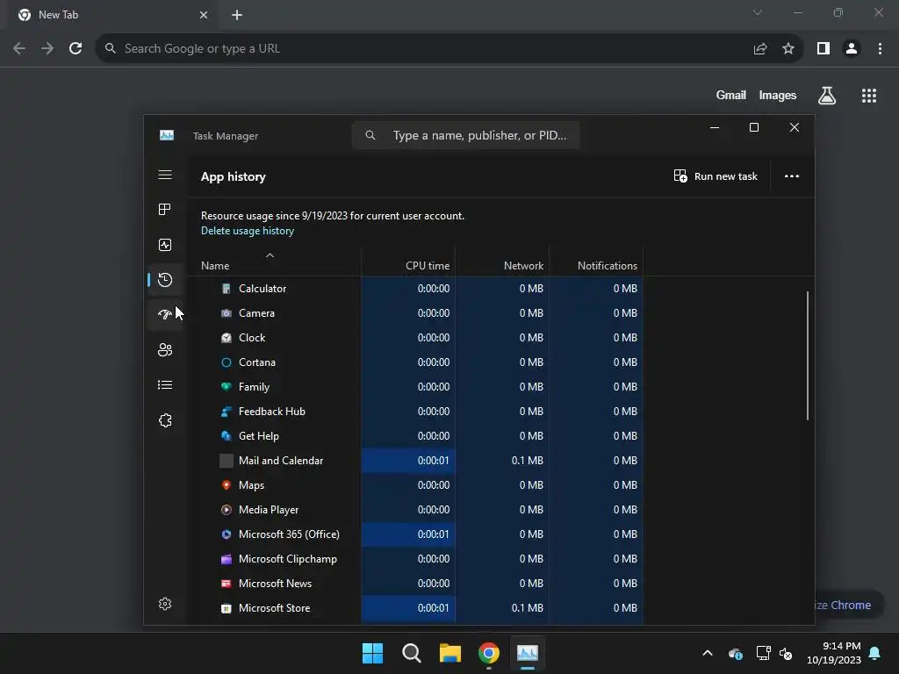The image size is (899, 674).
Task: Click Chrome address bar search field
Action: 424,49
